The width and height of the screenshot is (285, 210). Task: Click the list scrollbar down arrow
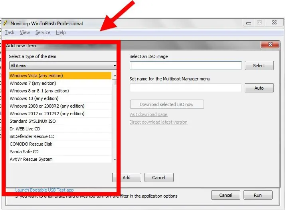[x=115, y=159]
